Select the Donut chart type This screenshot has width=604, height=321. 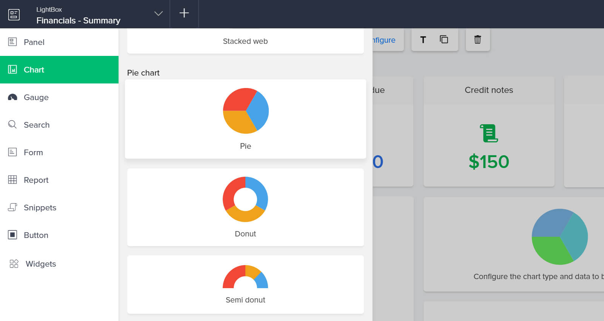point(245,207)
